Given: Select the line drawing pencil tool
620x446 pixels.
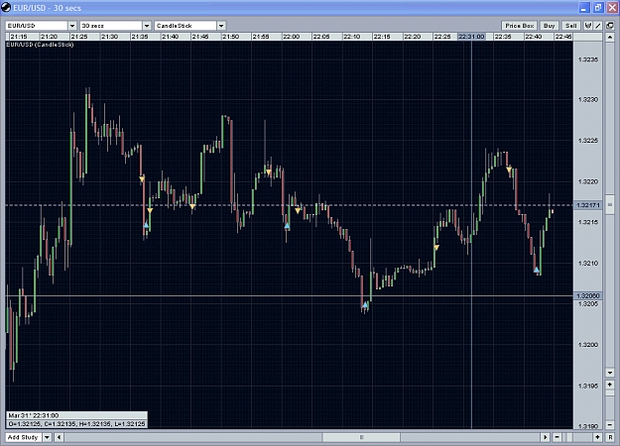Looking at the screenshot, I should pos(598,26).
